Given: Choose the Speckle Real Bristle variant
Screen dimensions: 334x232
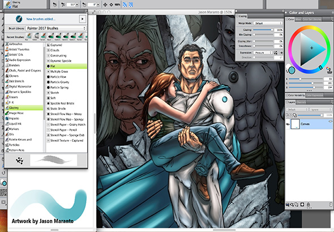Looking at the screenshot, I should [x=66, y=103].
